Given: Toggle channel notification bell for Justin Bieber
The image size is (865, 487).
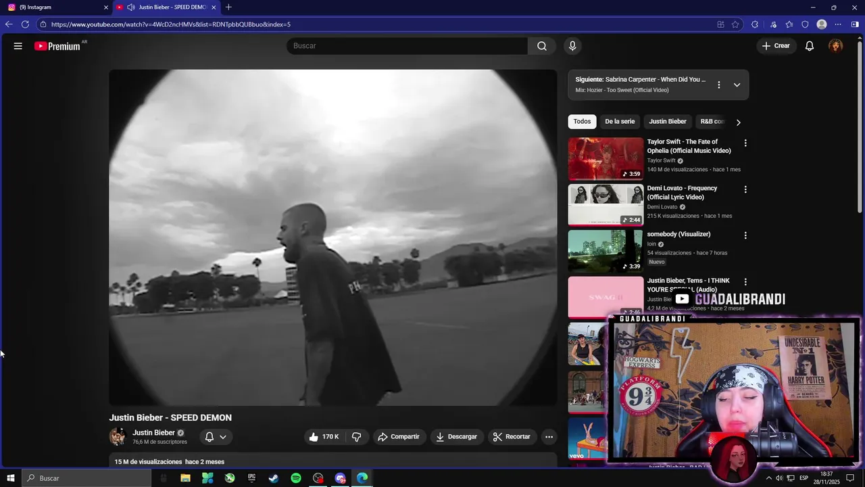Looking at the screenshot, I should [x=209, y=437].
